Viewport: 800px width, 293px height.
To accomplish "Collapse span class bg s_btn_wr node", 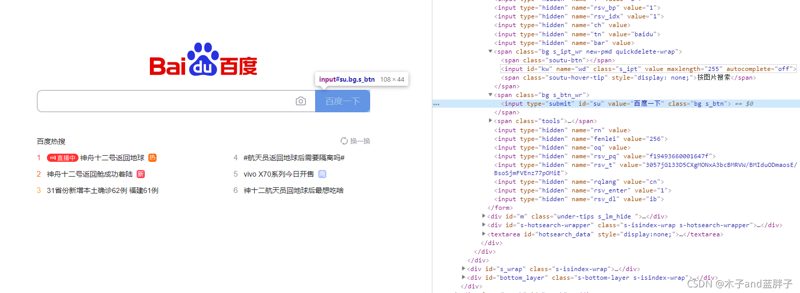I will [x=491, y=94].
